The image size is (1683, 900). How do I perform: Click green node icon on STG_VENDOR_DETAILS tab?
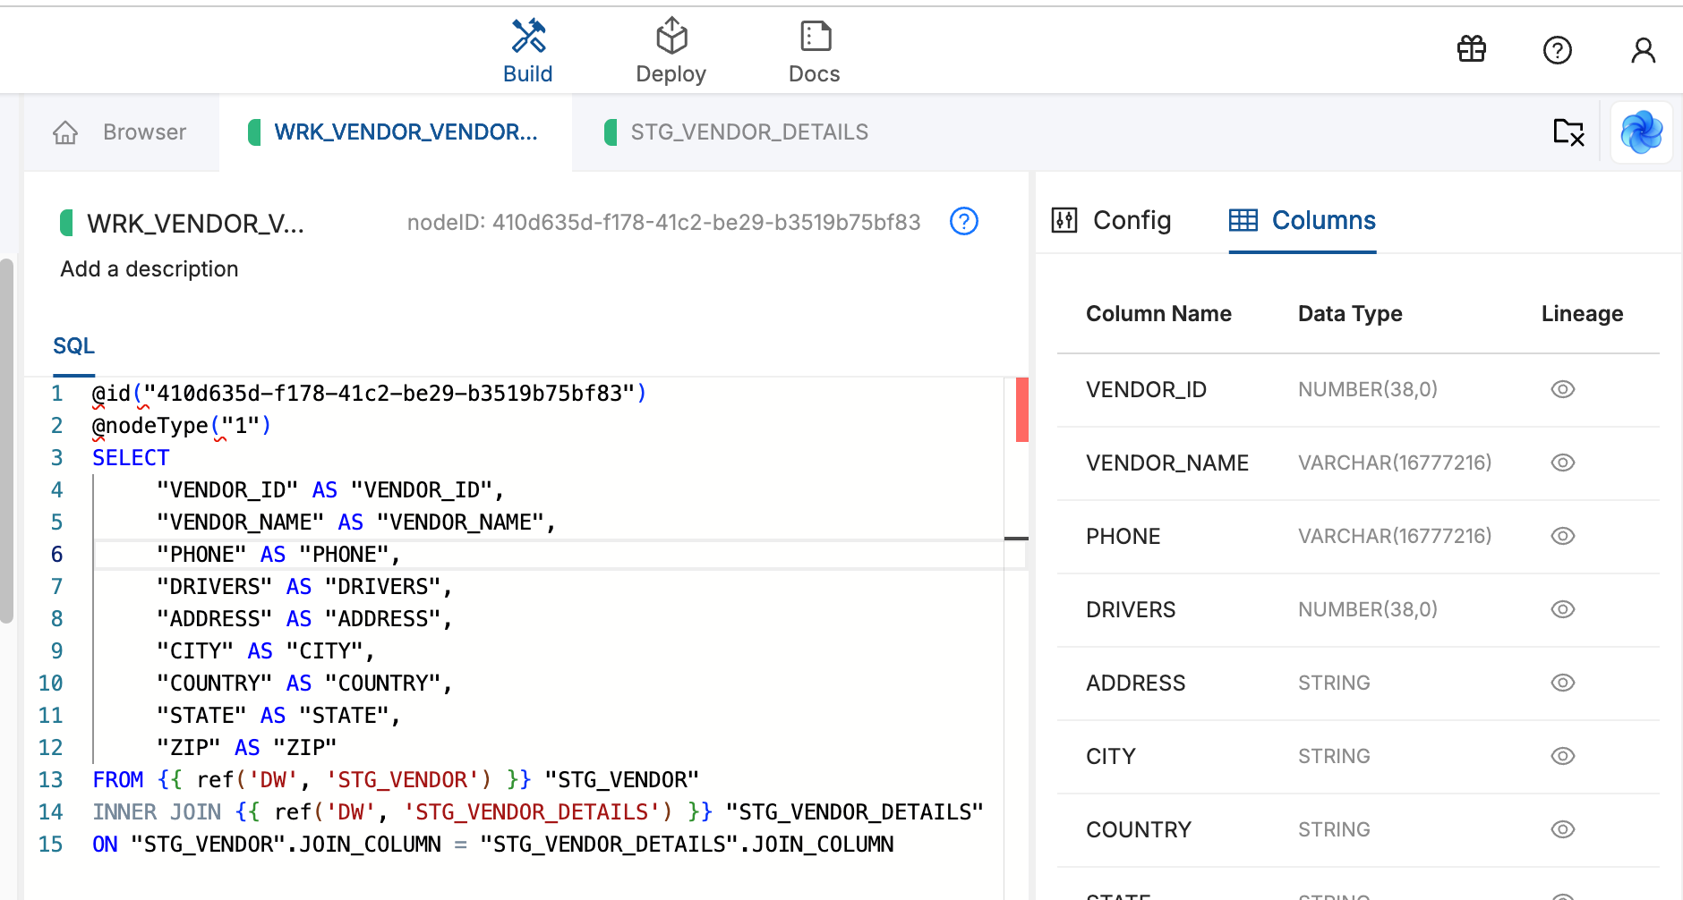click(x=611, y=132)
